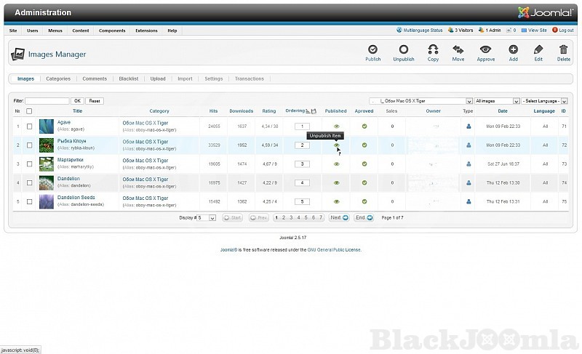The image size is (582, 354).
Task: Click the Filter text input field
Action: [47, 101]
